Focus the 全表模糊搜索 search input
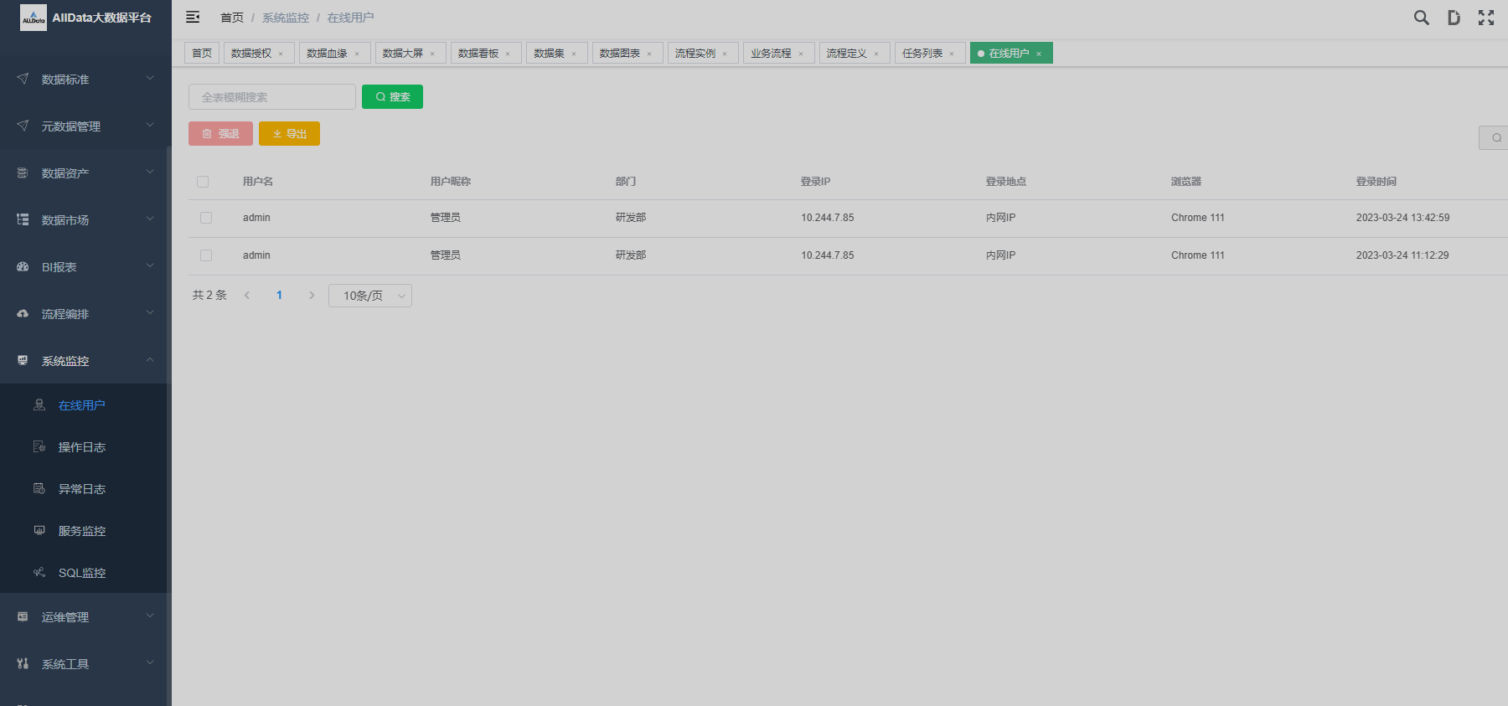The width and height of the screenshot is (1508, 706). click(271, 97)
